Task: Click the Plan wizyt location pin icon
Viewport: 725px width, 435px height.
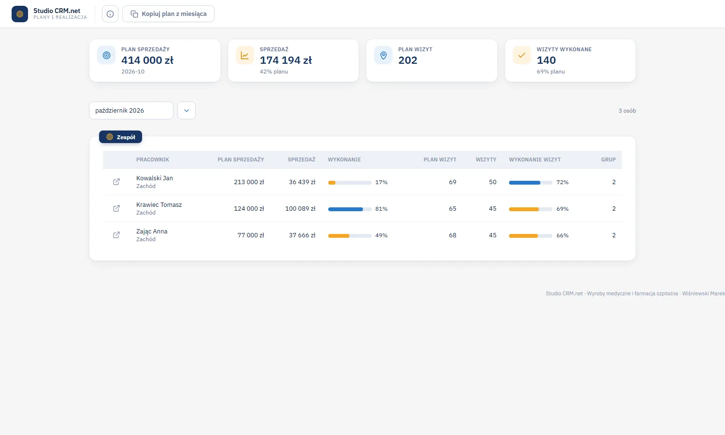Action: [x=383, y=56]
